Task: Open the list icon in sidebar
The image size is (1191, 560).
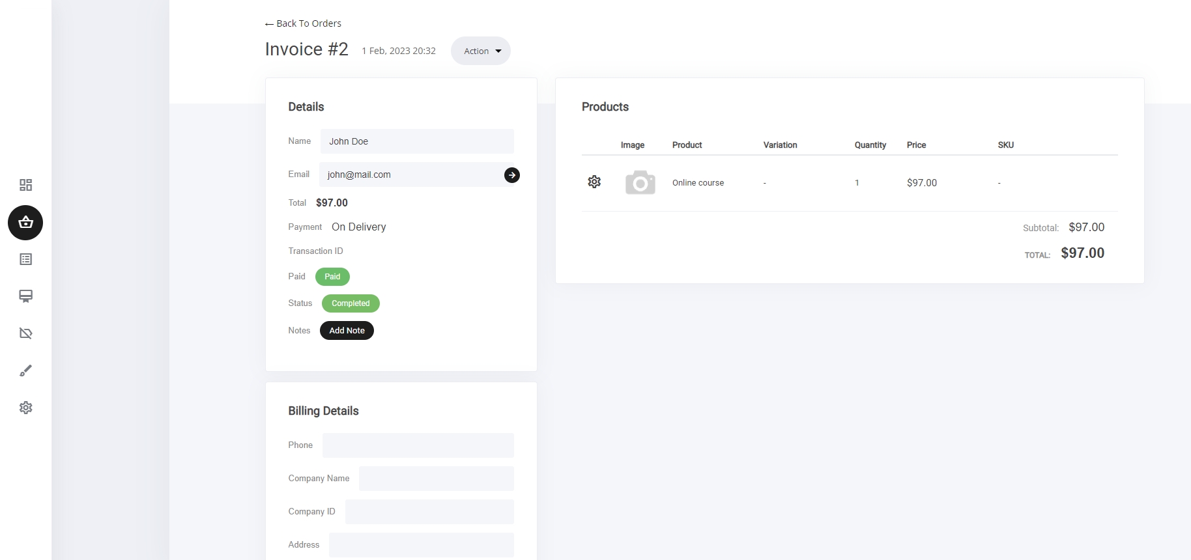Action: tap(25, 259)
